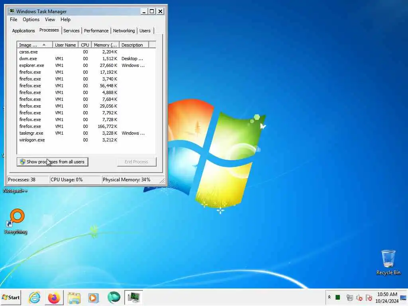
Task: Select the taskmgr.exe process row
Action: click(86, 133)
